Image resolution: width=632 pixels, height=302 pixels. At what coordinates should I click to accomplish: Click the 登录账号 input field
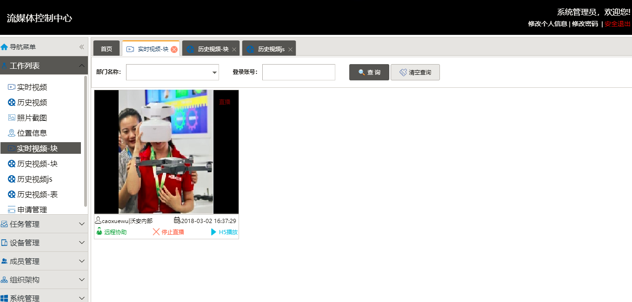(x=299, y=72)
